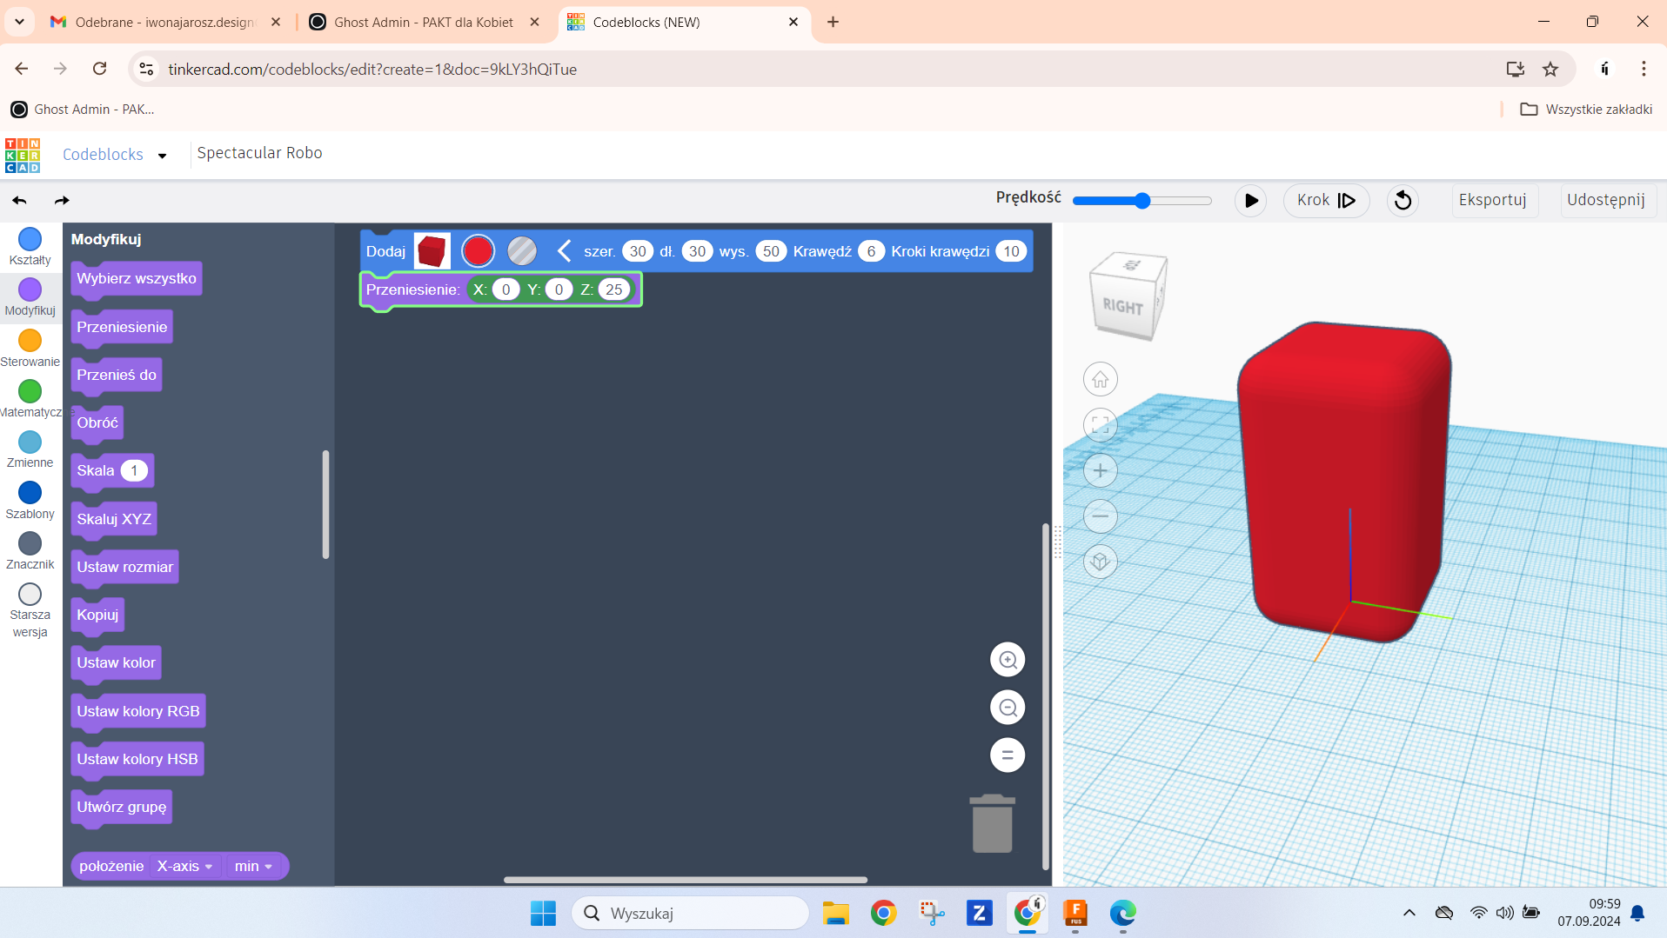Open the Modyfikuj category
Image resolution: width=1667 pixels, height=938 pixels.
tap(30, 297)
